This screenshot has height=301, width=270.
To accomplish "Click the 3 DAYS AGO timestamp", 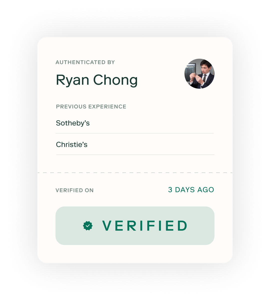I will click(x=191, y=190).
